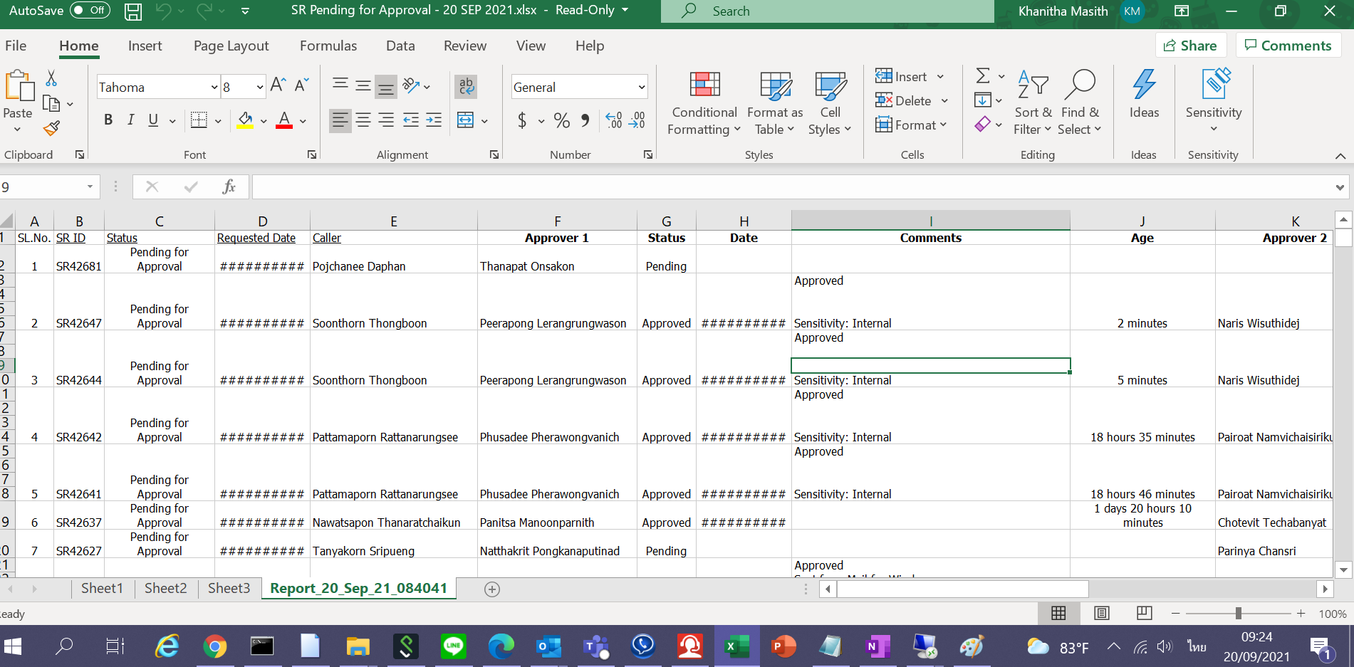Viewport: 1354px width, 667px height.
Task: Click Delete cells button
Action: 912,100
